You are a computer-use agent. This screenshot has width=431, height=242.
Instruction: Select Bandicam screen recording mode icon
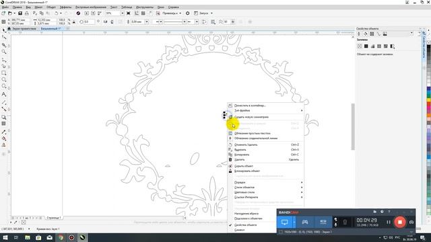(285, 222)
